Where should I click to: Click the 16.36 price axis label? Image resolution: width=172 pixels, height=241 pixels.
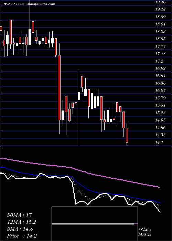pyautogui.click(x=160, y=83)
